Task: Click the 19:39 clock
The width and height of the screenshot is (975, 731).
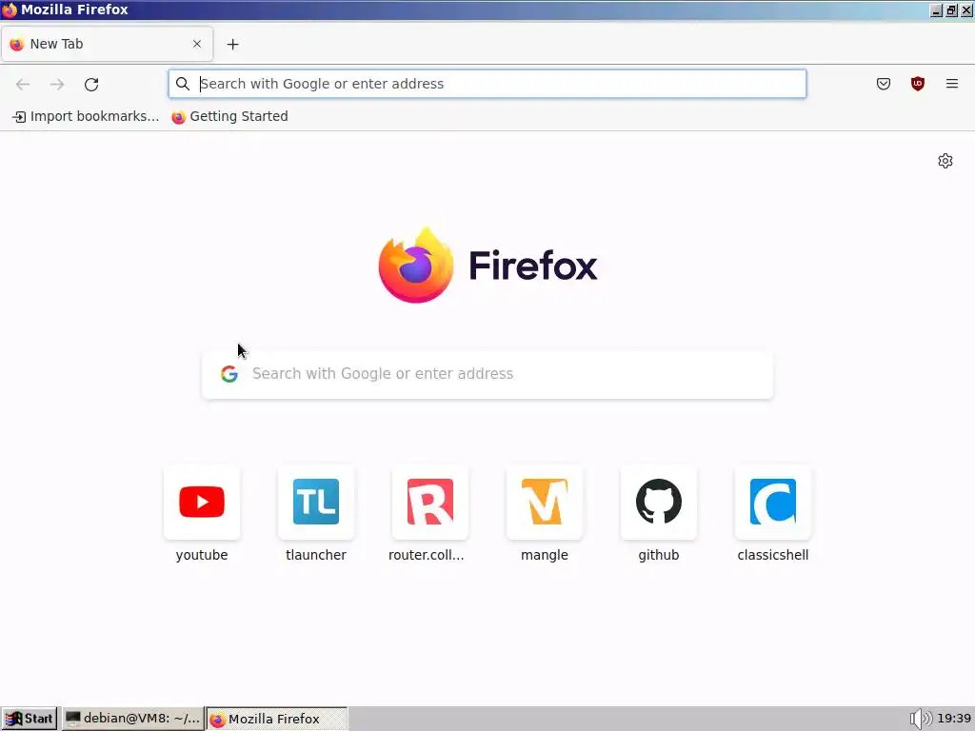Action: click(954, 719)
